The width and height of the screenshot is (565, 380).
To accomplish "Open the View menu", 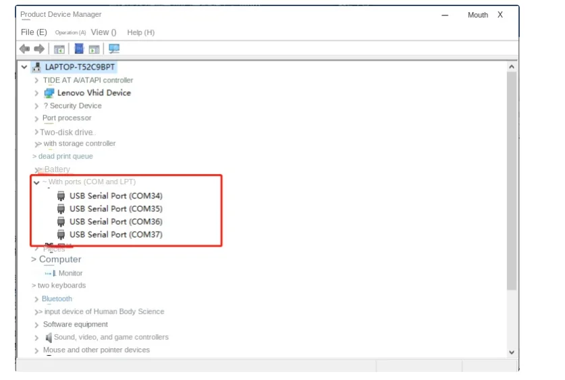I will [x=103, y=32].
